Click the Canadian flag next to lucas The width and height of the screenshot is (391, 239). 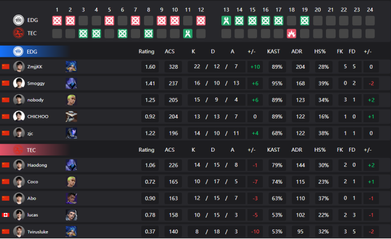tap(6, 215)
